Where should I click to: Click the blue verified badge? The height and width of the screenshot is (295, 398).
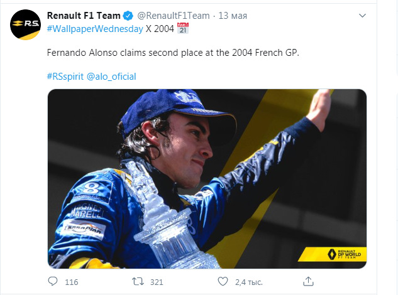tap(126, 14)
